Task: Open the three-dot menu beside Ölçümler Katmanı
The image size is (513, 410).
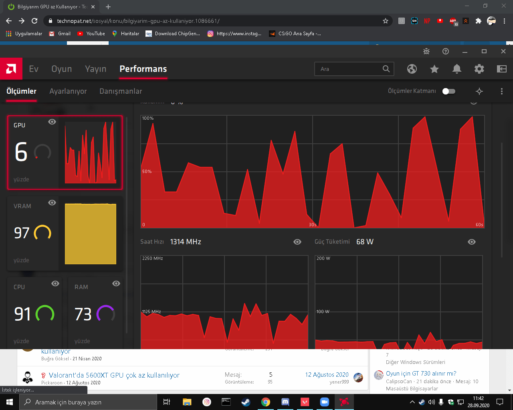Action: pos(502,91)
